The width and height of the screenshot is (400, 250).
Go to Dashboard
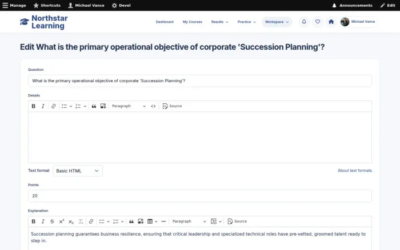[165, 22]
